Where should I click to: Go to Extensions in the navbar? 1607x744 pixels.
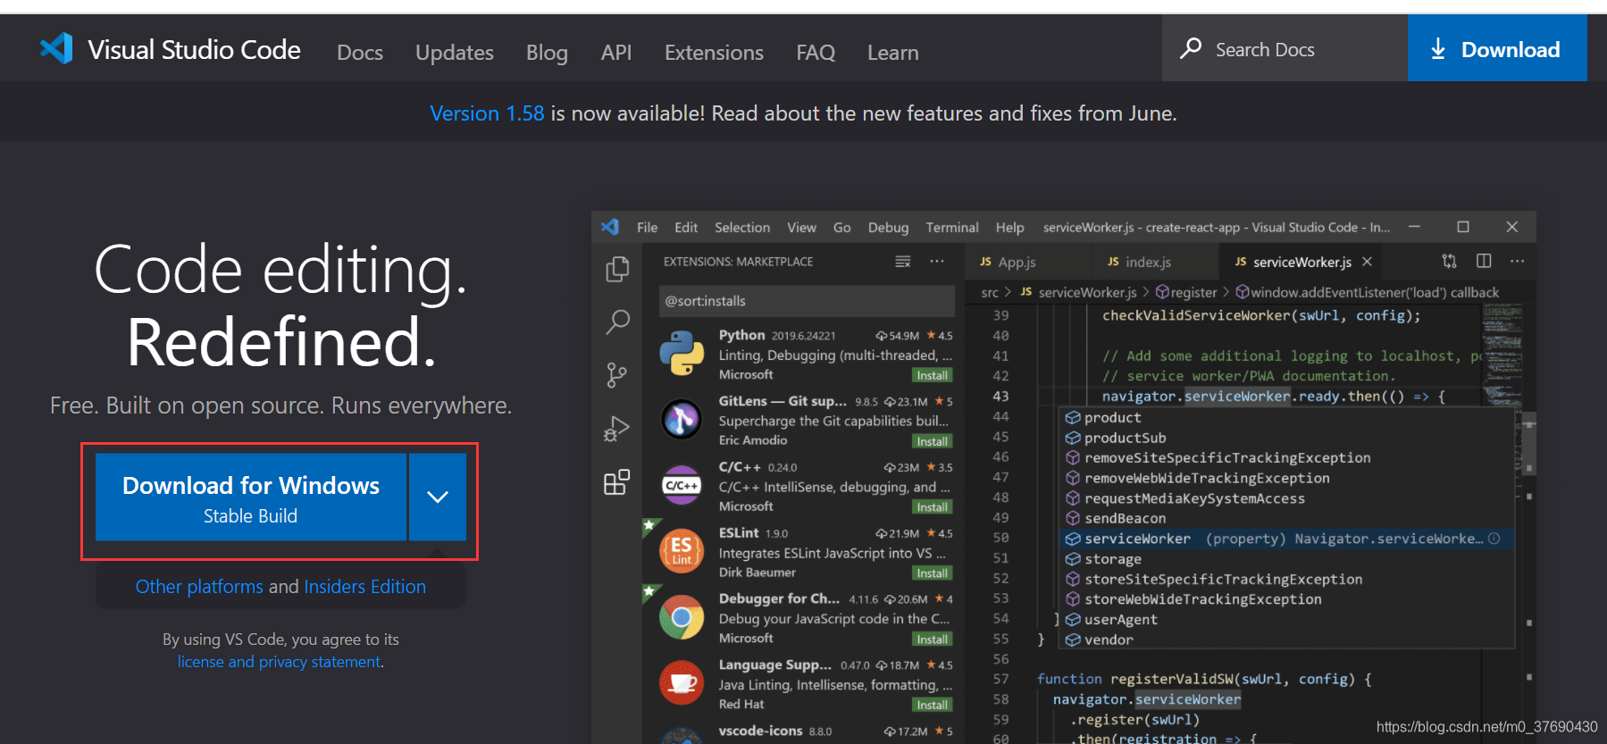(x=714, y=53)
